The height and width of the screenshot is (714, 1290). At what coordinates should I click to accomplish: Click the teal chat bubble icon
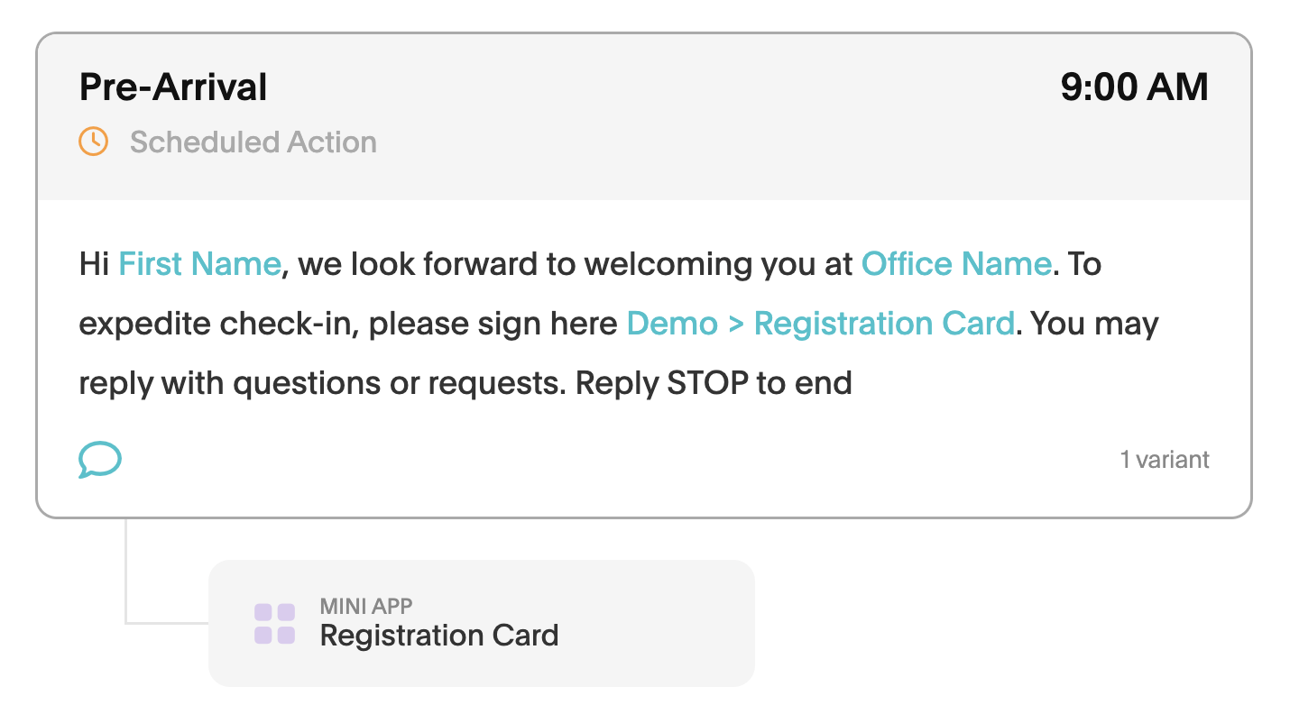[99, 459]
